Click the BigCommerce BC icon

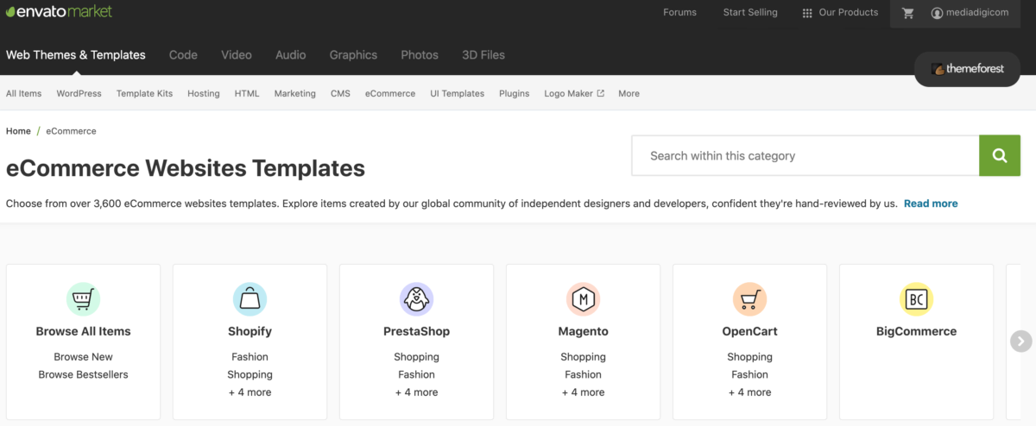pos(916,299)
